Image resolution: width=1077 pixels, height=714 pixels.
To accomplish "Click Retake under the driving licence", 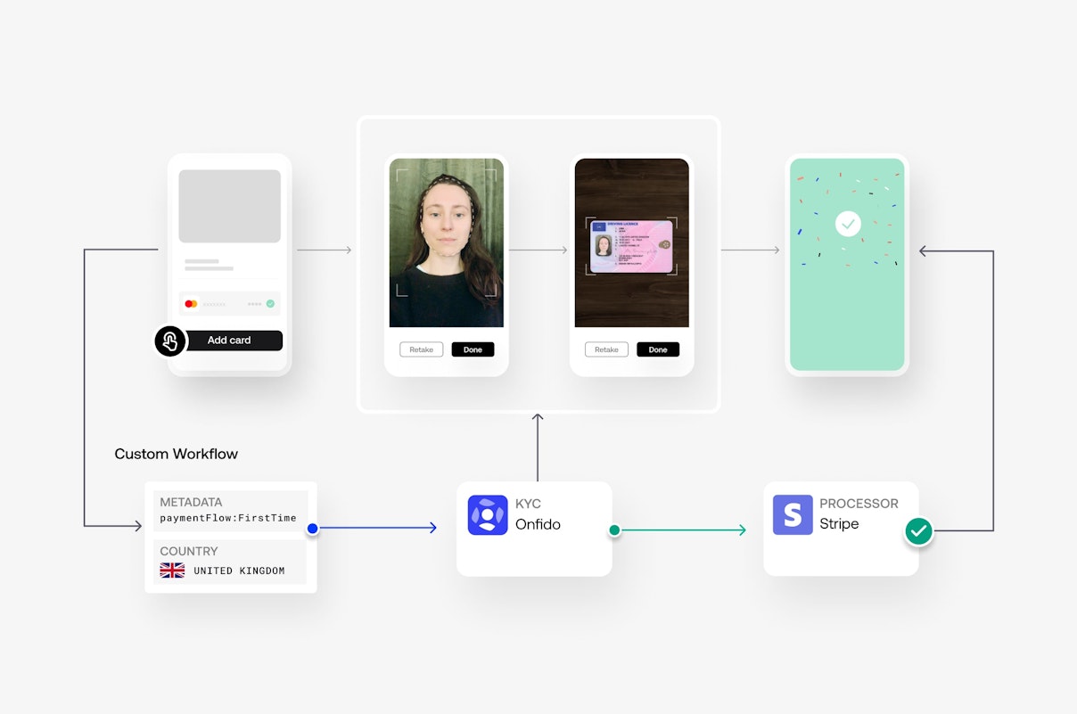I will point(606,349).
